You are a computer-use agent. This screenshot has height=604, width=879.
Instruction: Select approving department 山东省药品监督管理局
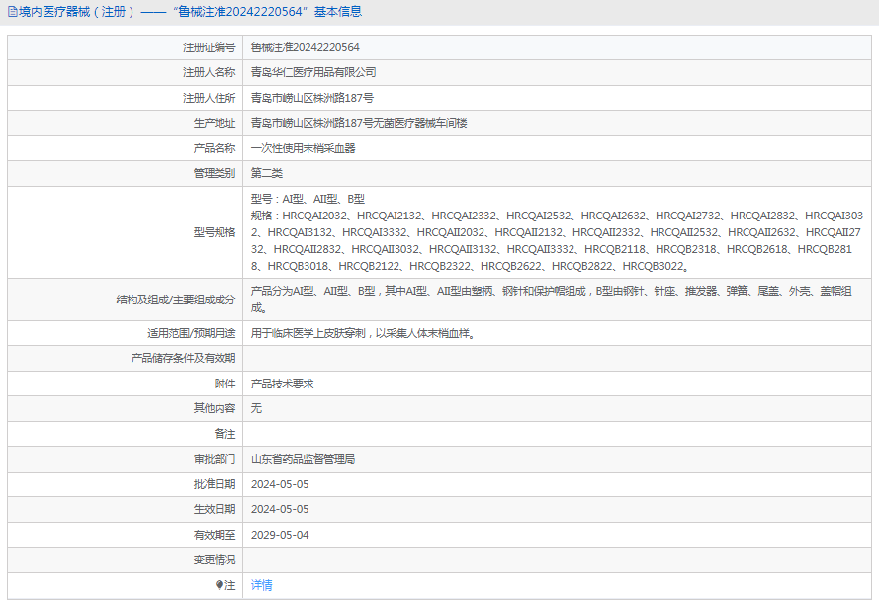point(303,459)
